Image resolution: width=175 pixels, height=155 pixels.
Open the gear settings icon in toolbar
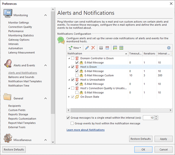click(169, 48)
